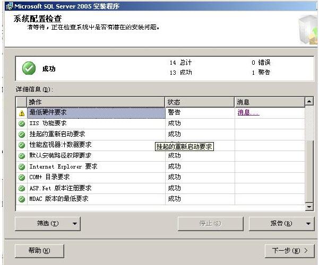This screenshot has height=265, width=319.
Task: Click the green check icon for ASP.Net 版本注册要求
Action: click(x=22, y=188)
